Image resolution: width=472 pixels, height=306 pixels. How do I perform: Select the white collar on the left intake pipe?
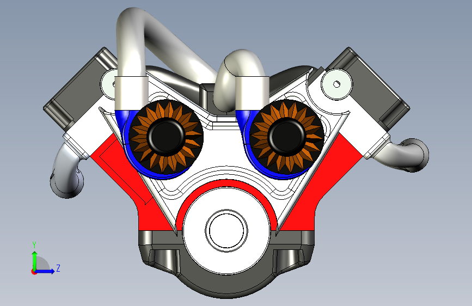tap(131, 93)
